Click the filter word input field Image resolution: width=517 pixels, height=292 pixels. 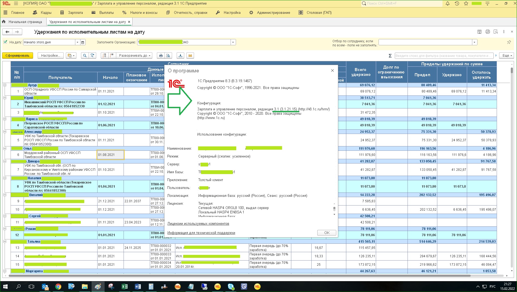tap(444, 56)
